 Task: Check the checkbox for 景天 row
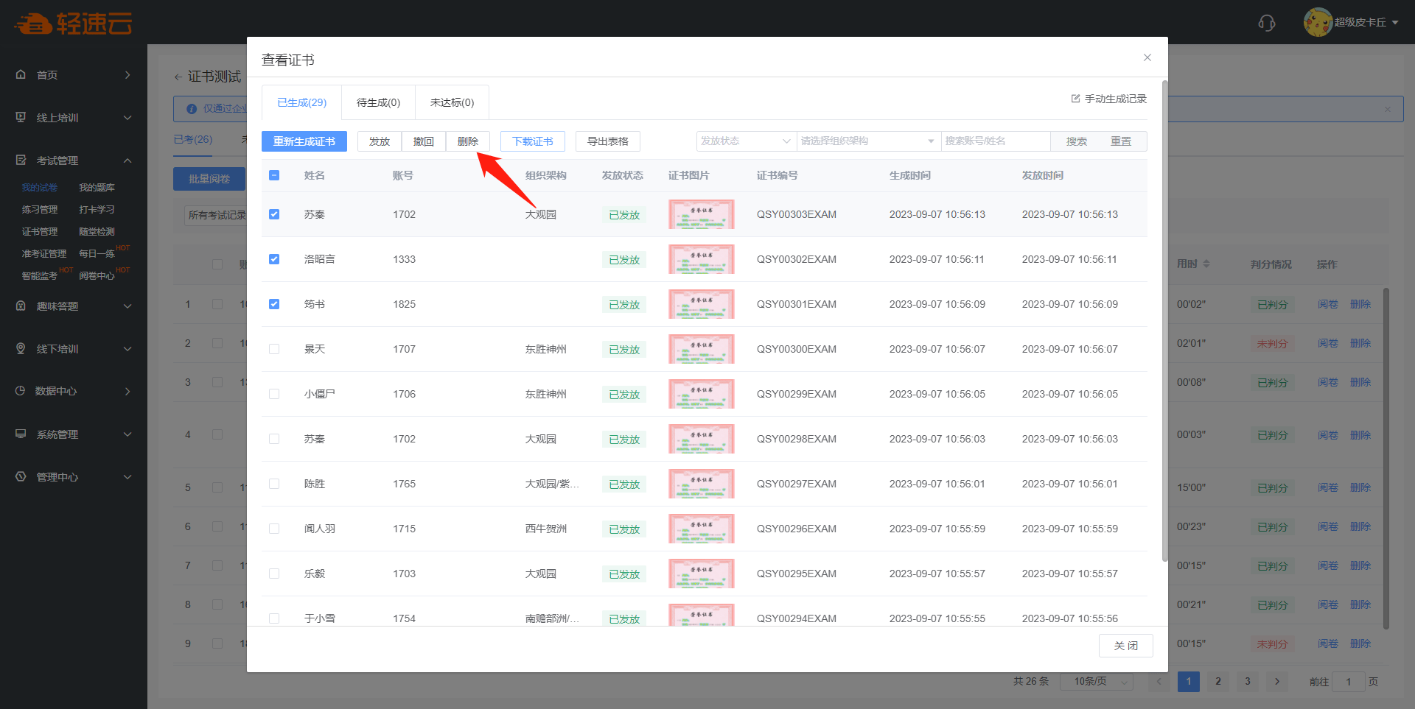point(274,349)
